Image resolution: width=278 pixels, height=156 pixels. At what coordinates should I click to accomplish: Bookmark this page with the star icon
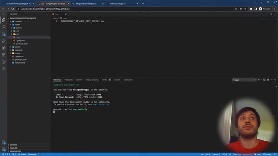[x=245, y=9]
